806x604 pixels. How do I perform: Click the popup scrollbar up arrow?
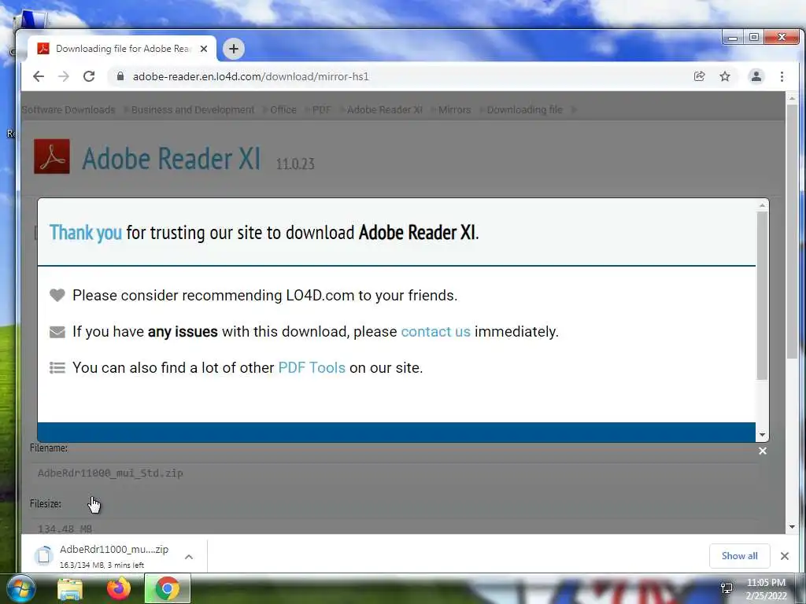[762, 205]
